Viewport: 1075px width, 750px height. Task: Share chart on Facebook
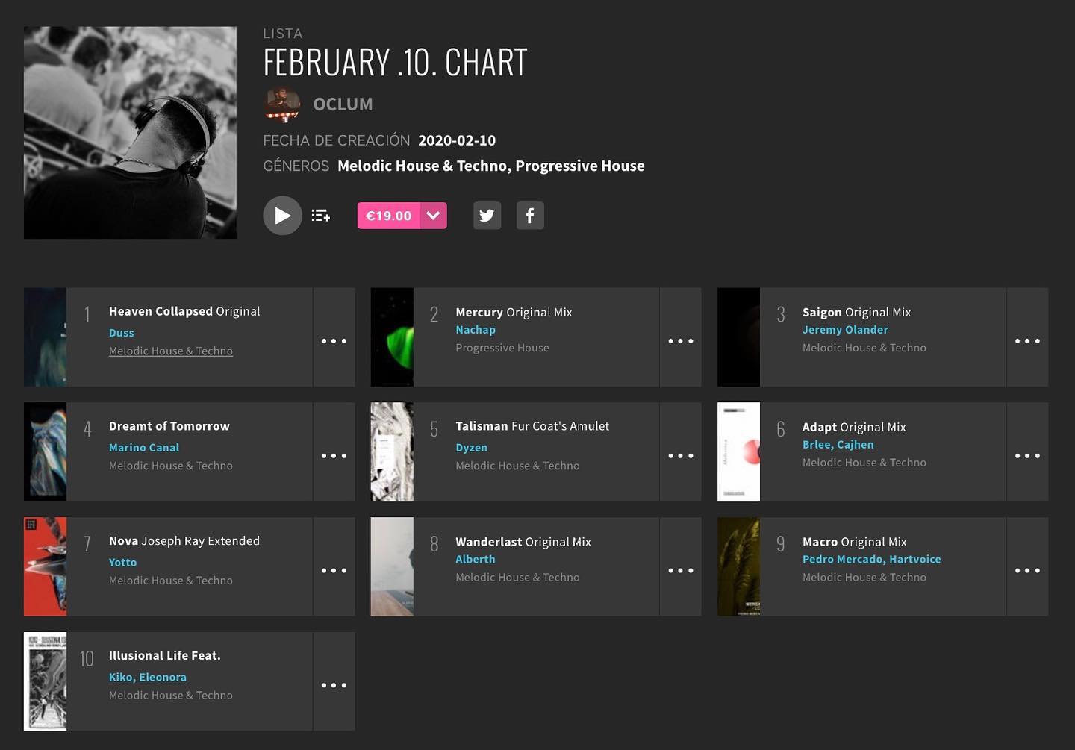530,216
